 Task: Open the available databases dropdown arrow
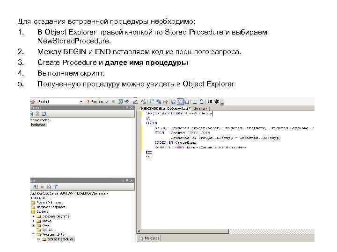(81, 102)
